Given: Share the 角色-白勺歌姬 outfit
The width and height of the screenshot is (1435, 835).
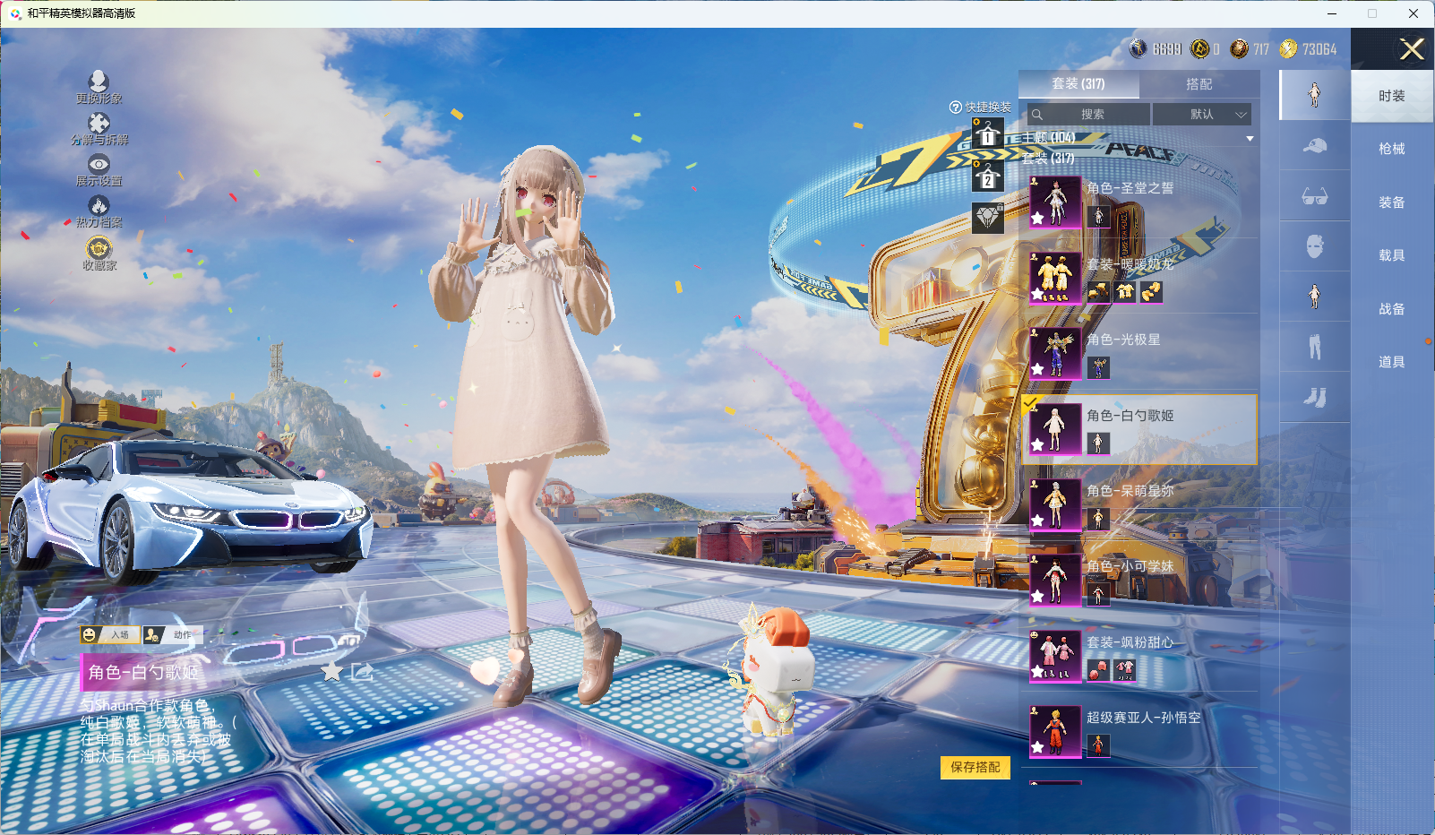Looking at the screenshot, I should point(362,671).
